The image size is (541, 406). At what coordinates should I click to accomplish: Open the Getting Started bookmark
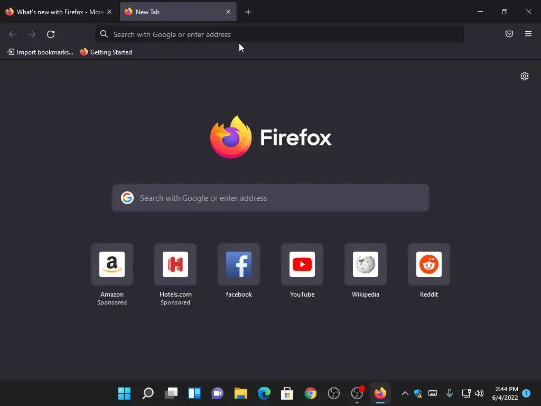[x=106, y=52]
